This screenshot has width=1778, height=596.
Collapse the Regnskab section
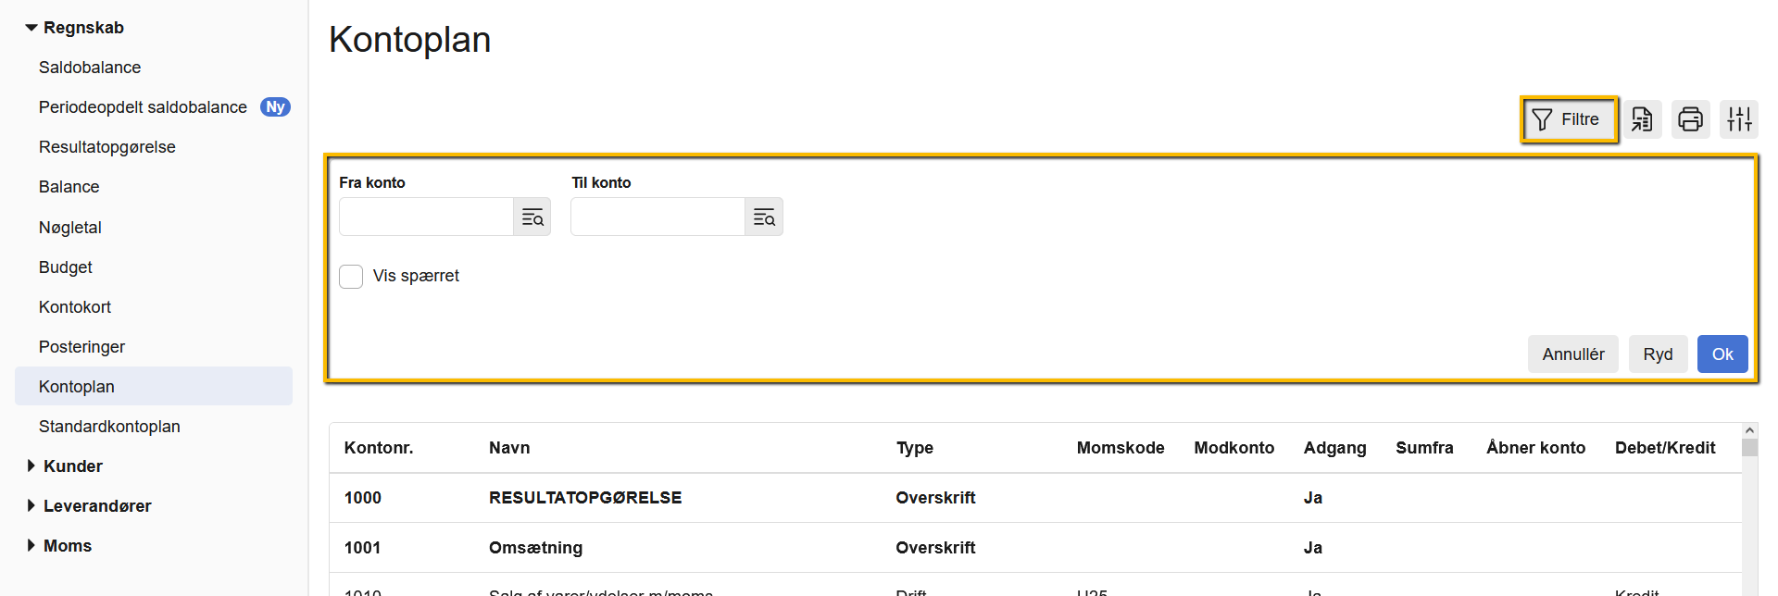[31, 28]
